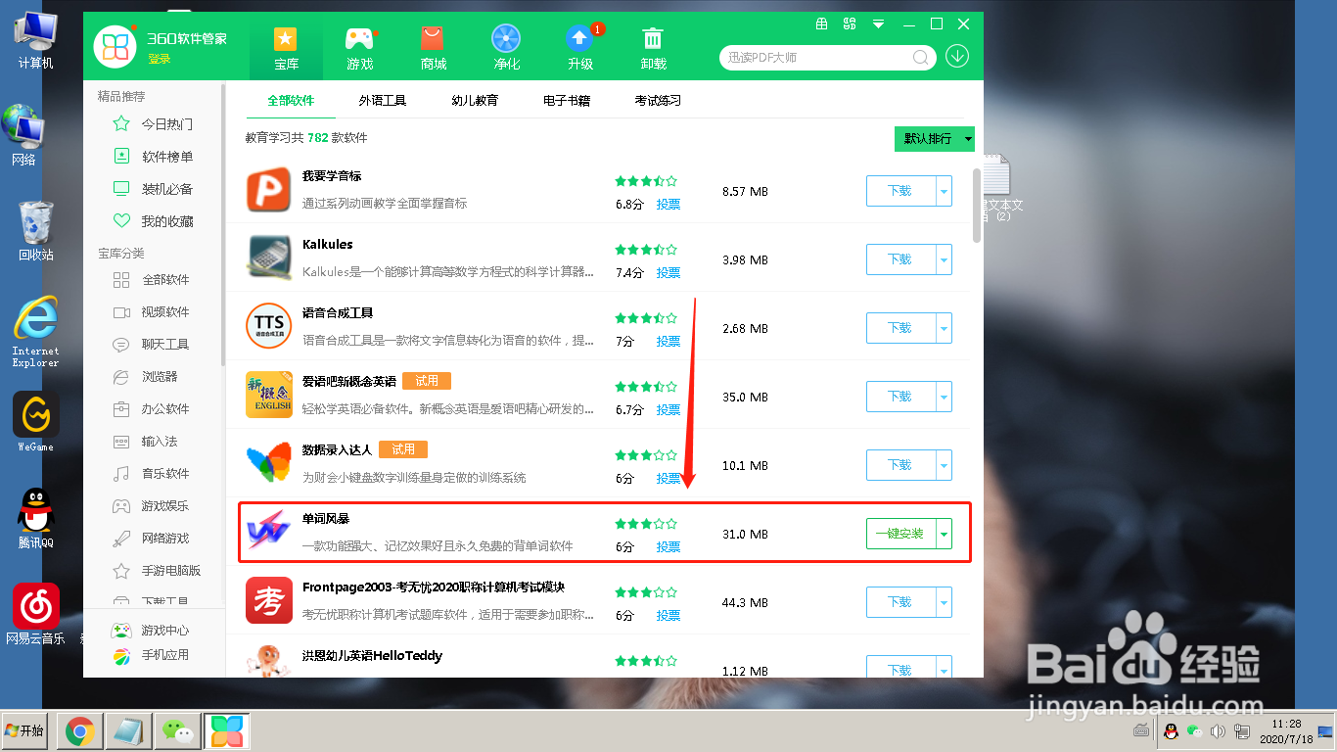Viewport: 1337px width, 752px height.
Task: Select 浏览器 category
Action: pos(147,377)
